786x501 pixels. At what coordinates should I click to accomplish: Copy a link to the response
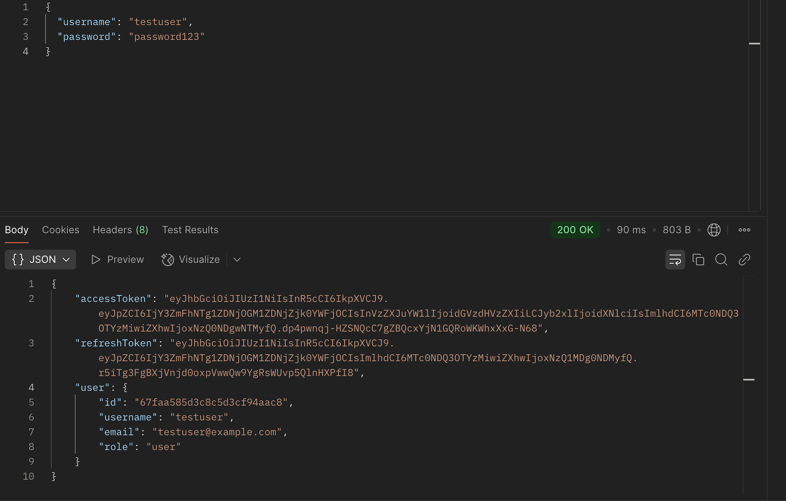click(x=744, y=260)
